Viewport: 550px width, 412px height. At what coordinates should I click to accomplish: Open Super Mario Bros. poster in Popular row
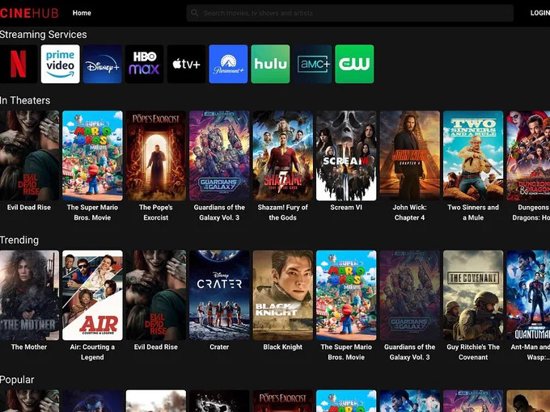346,401
